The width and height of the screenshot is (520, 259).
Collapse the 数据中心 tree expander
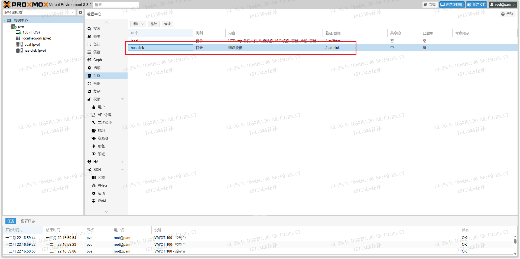pos(5,20)
